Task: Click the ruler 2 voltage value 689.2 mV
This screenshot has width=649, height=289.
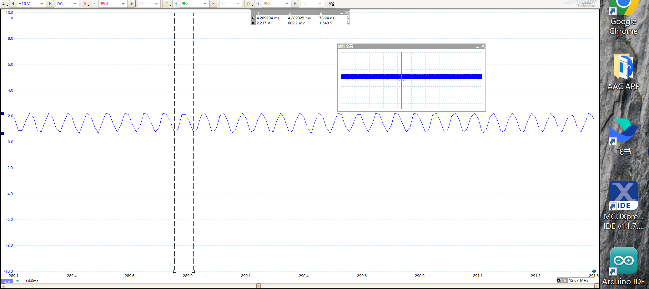Action: click(x=296, y=23)
